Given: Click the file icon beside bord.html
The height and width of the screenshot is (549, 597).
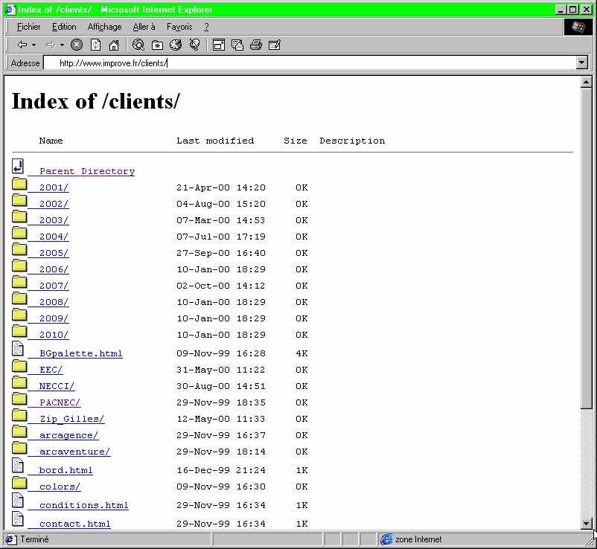Looking at the screenshot, I should (18, 465).
